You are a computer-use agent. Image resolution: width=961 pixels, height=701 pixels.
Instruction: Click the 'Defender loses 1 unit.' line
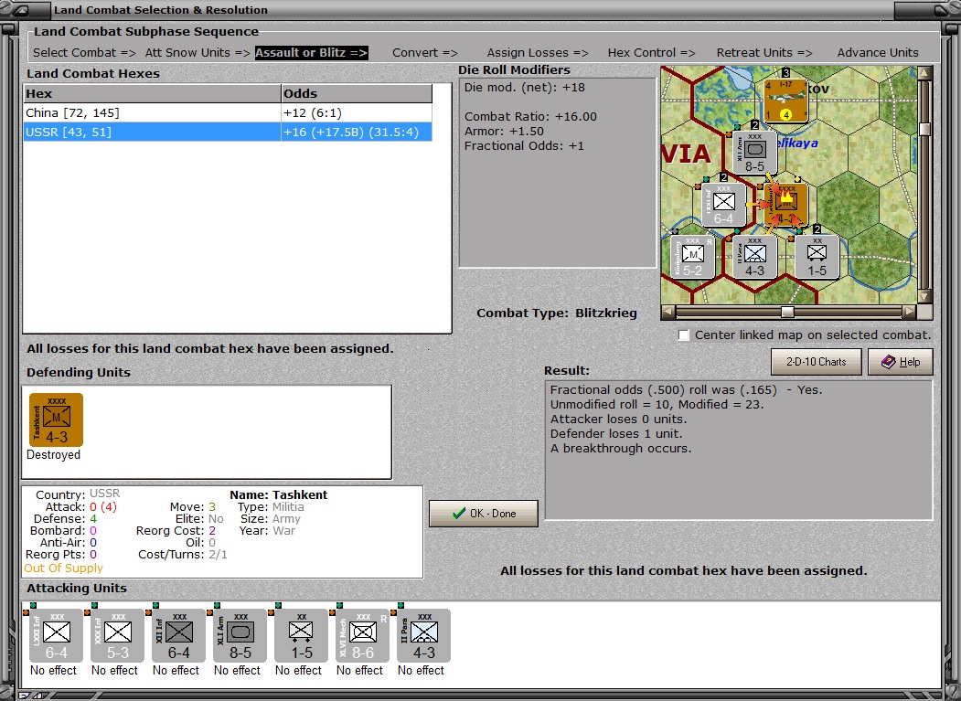click(x=616, y=434)
